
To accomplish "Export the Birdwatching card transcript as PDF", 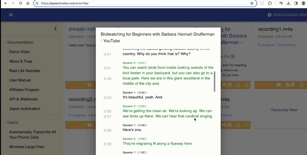I will 229,85.
